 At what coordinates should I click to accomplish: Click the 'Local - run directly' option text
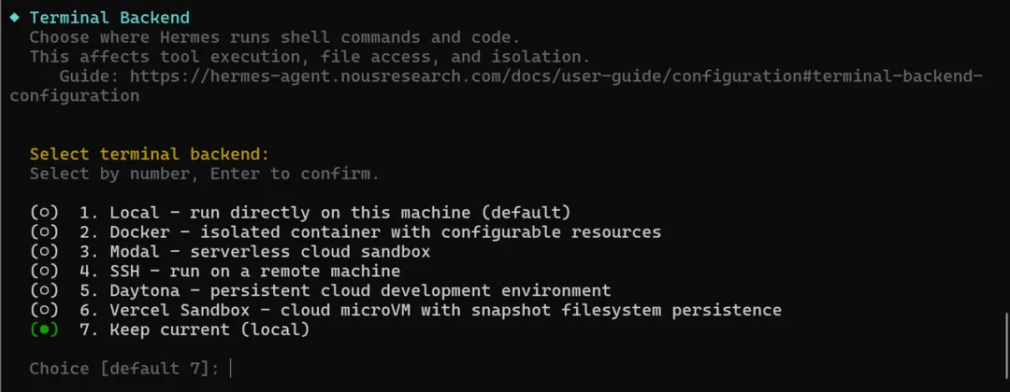click(x=325, y=212)
